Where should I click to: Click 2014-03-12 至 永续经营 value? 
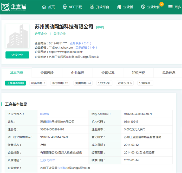point(139,152)
